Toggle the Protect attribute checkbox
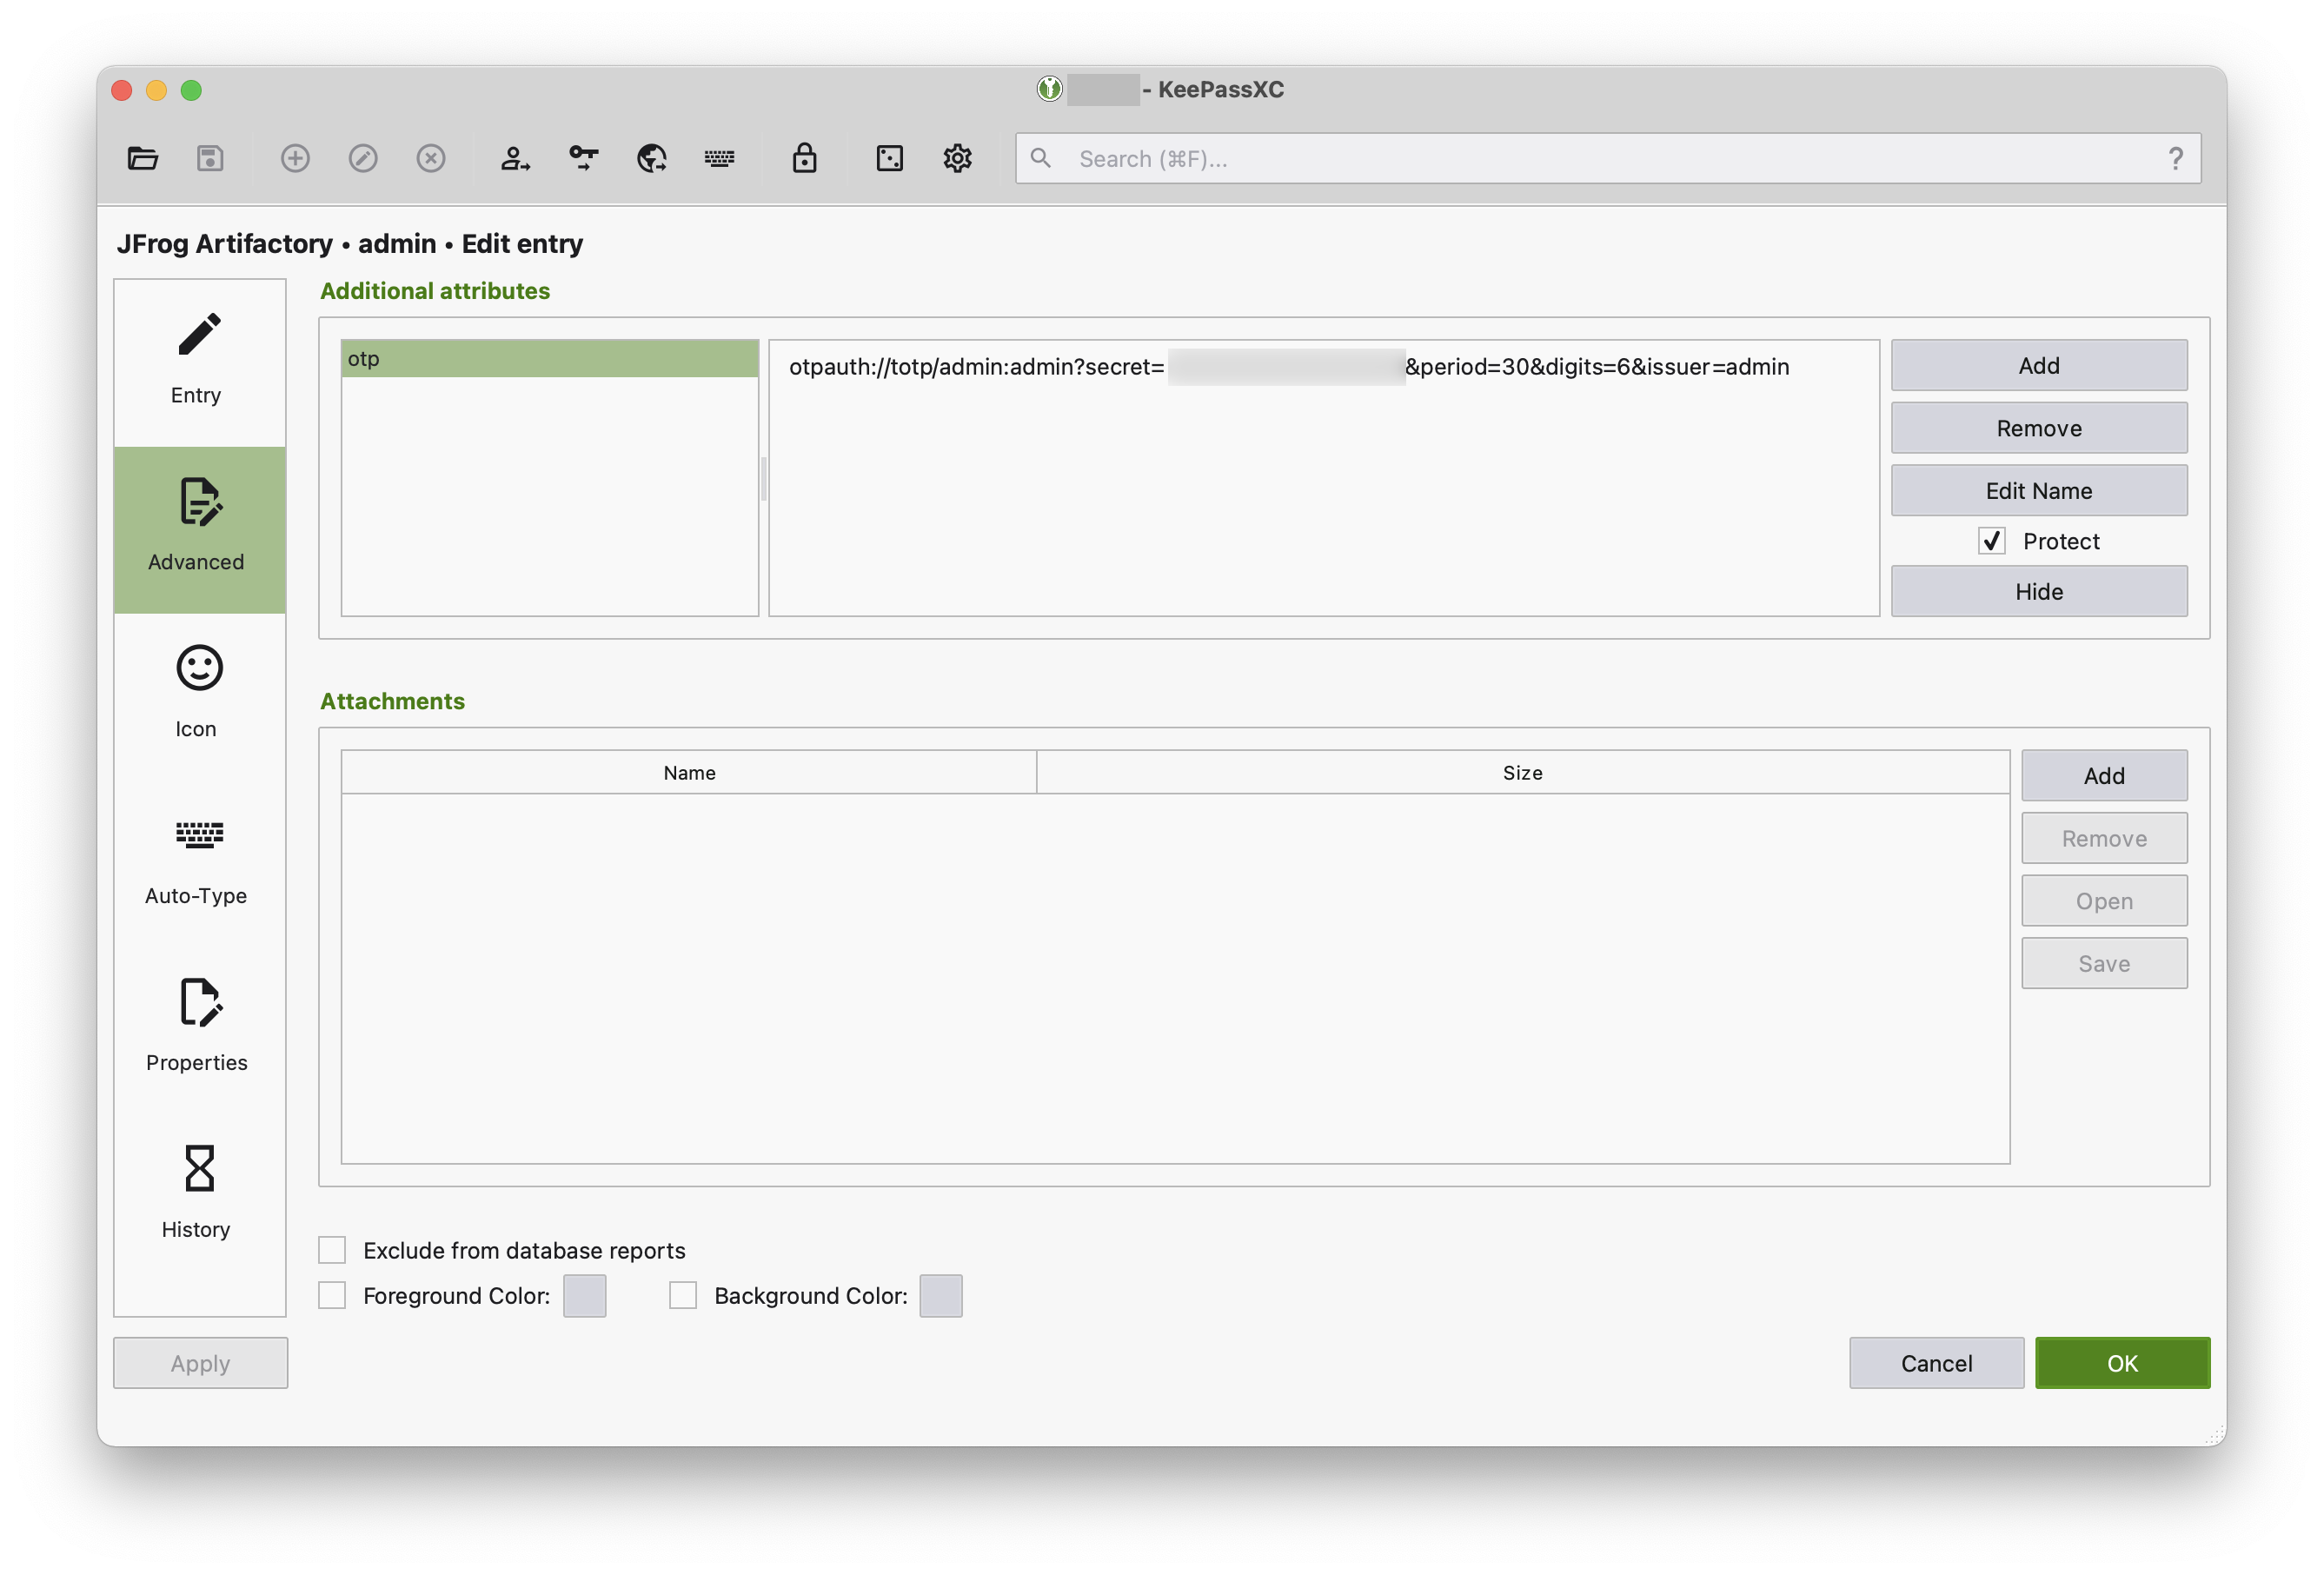The height and width of the screenshot is (1575, 2324). [1992, 541]
